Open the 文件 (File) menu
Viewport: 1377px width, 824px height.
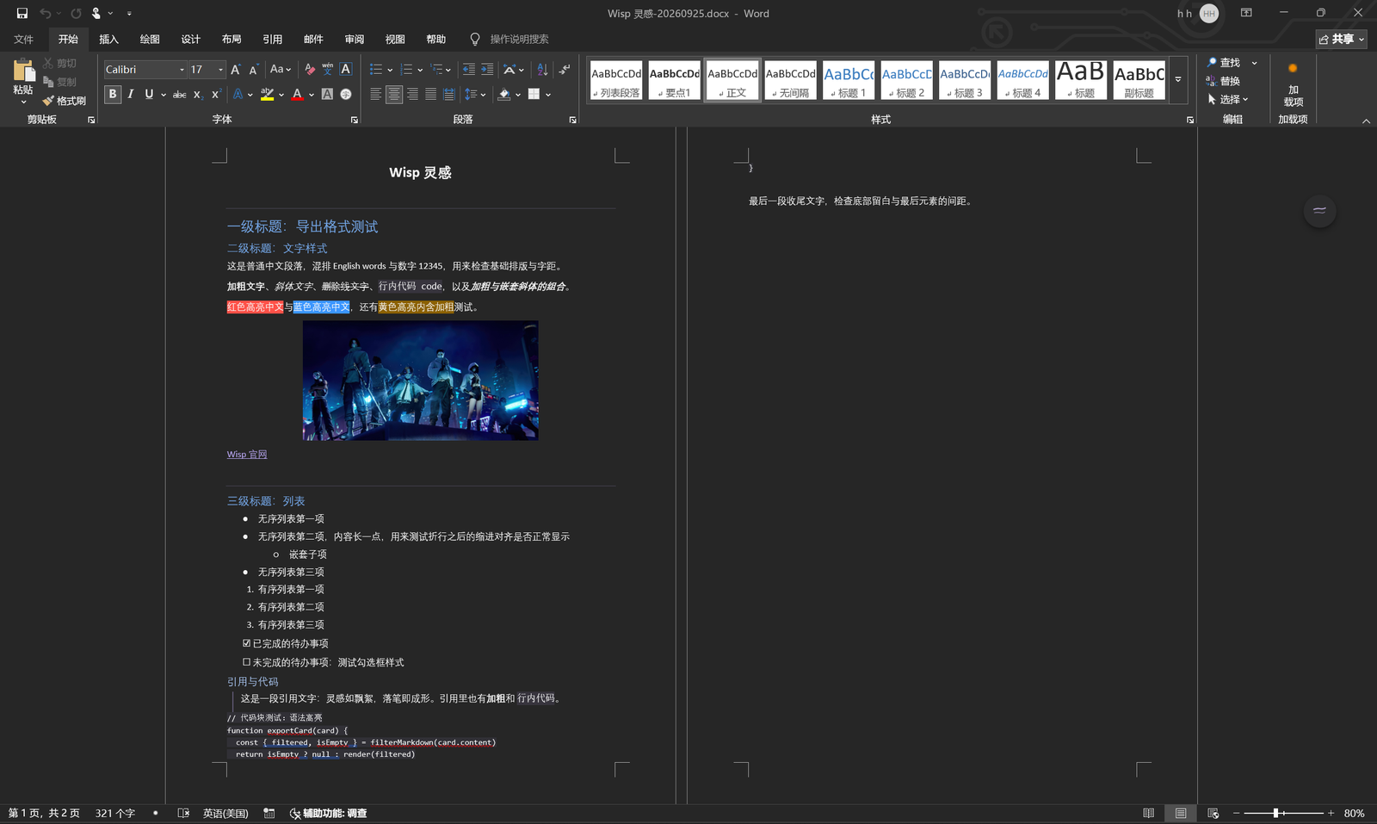pyautogui.click(x=24, y=40)
